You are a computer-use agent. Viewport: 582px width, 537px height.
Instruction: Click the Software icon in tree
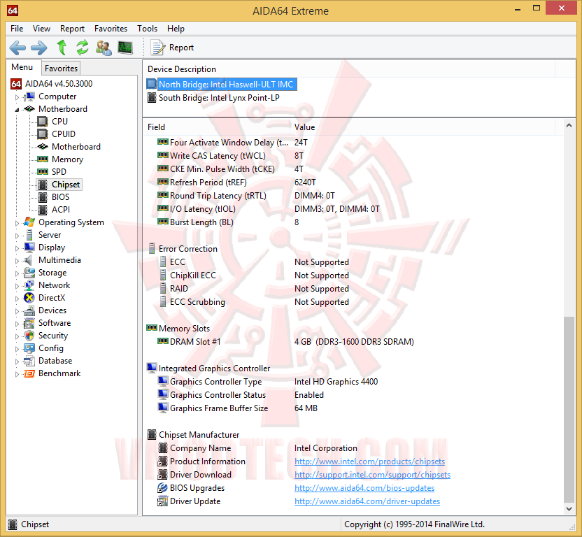29,323
